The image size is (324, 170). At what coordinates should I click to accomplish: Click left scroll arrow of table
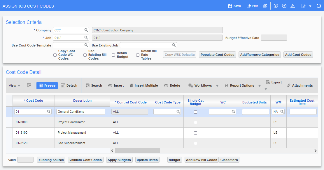tap(112, 151)
